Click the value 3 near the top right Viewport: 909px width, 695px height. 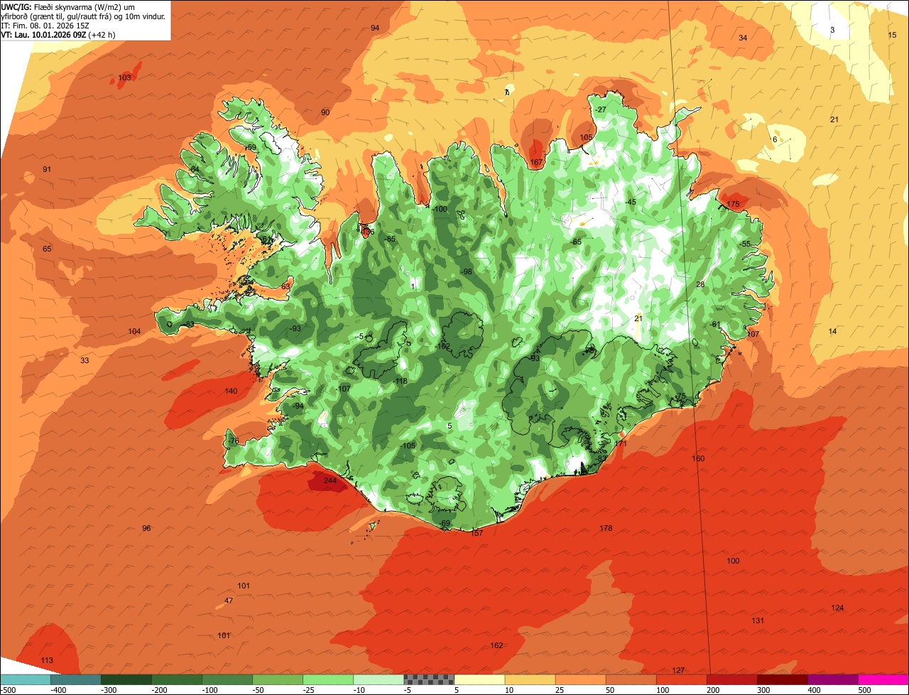click(x=833, y=30)
